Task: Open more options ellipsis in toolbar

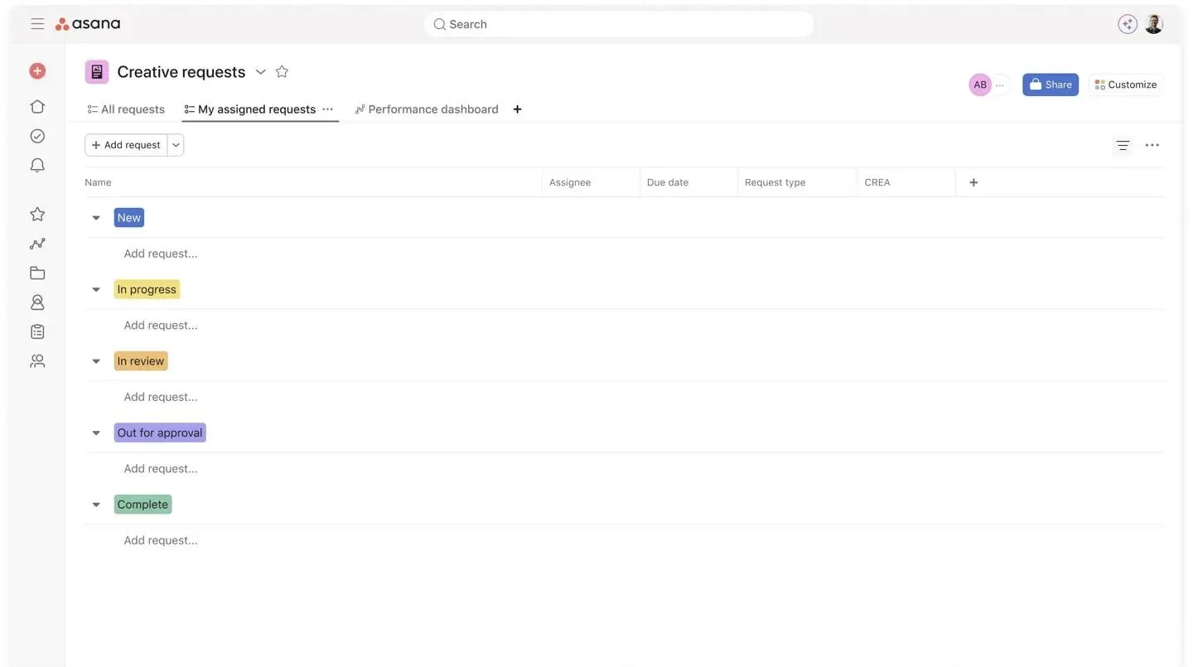Action: [1152, 145]
